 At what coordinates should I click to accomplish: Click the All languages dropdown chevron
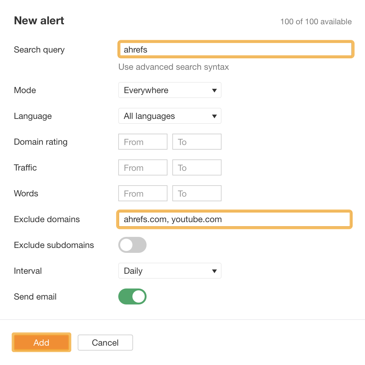click(x=214, y=116)
